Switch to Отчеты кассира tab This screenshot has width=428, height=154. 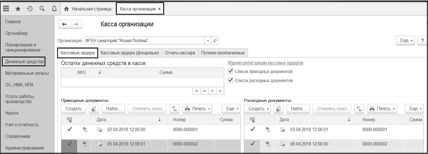(180, 53)
